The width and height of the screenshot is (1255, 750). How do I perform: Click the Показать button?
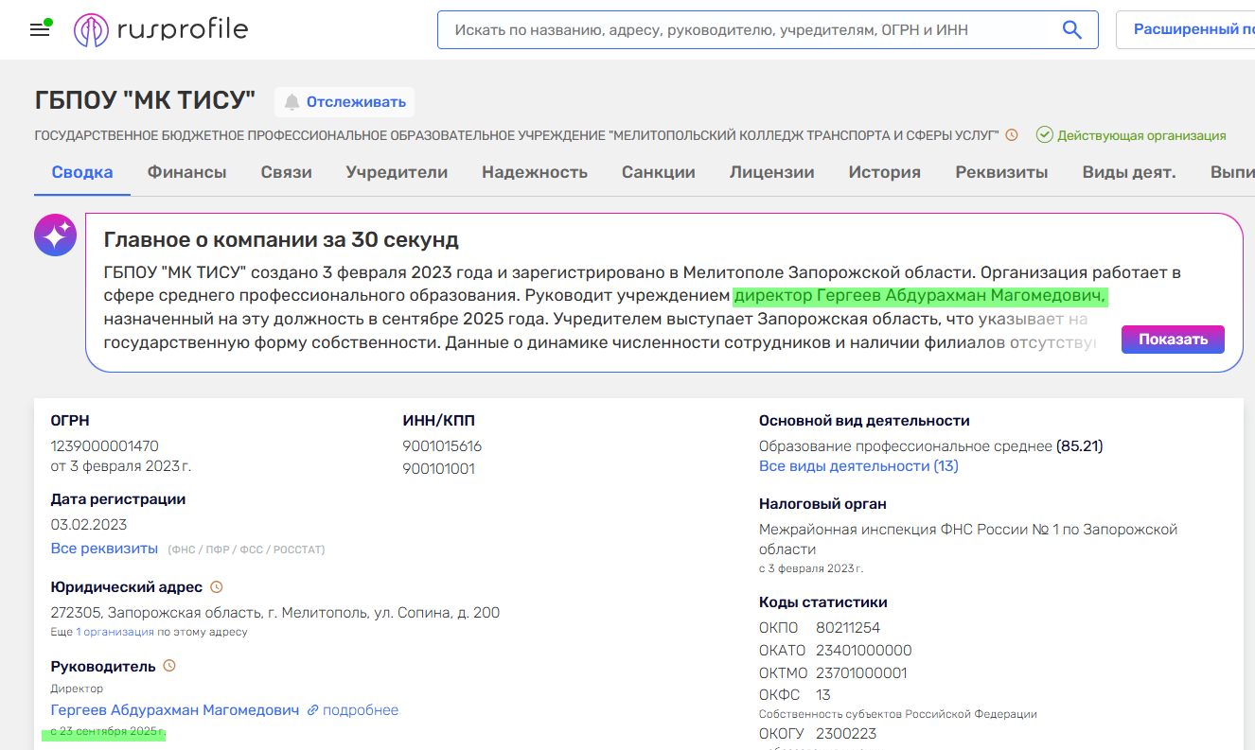point(1172,339)
